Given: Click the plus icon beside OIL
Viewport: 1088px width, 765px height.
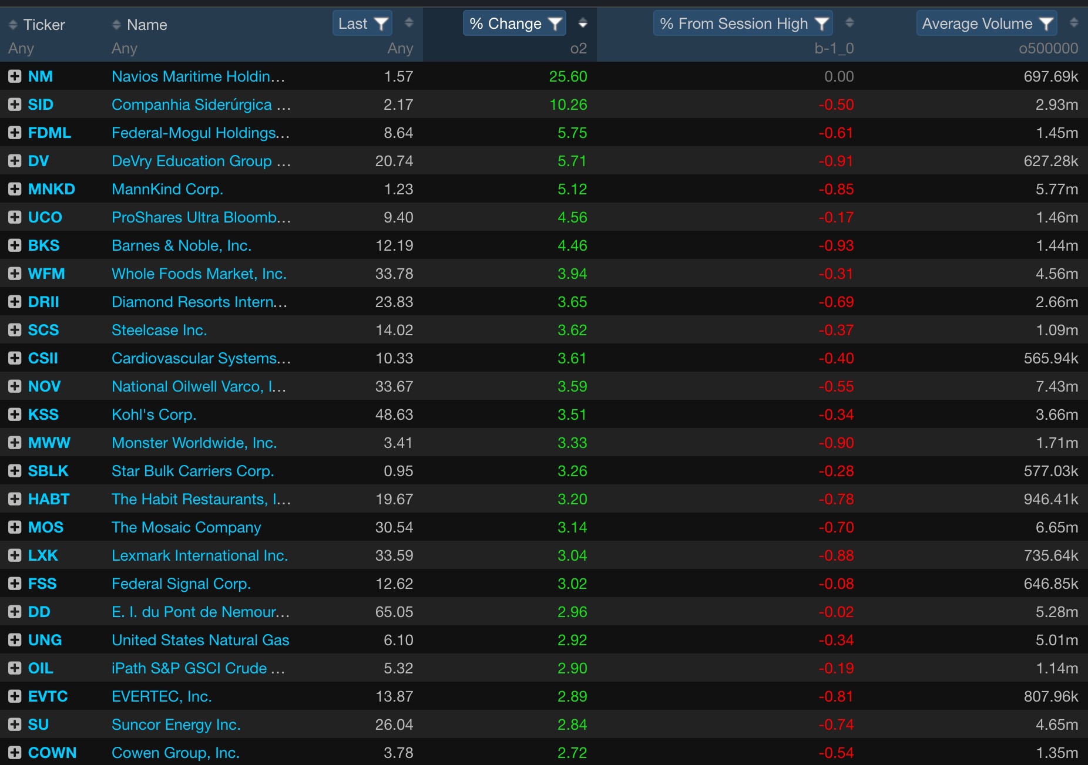Looking at the screenshot, I should (15, 668).
